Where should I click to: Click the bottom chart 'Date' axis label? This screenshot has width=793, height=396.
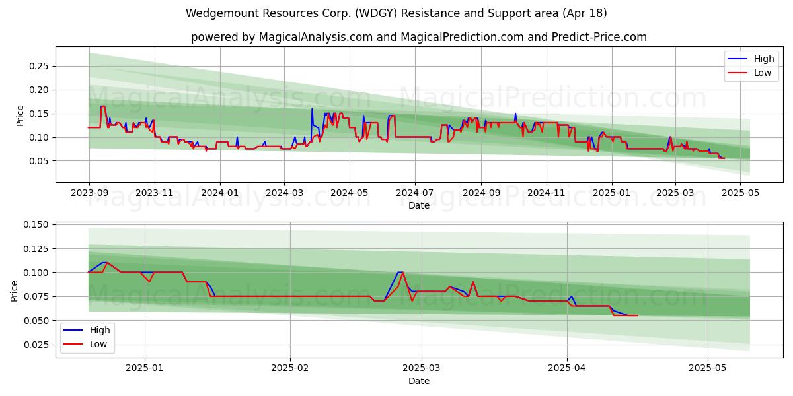pos(419,381)
